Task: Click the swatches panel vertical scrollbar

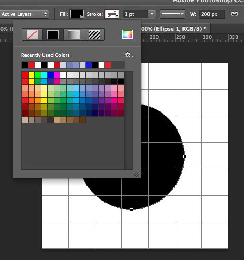Action: 129,120
